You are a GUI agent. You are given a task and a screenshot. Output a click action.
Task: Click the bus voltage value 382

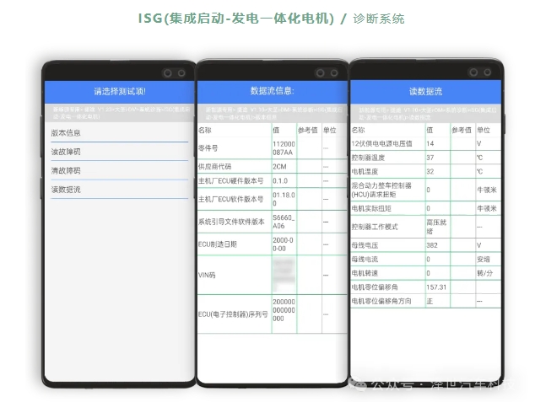[x=431, y=245]
